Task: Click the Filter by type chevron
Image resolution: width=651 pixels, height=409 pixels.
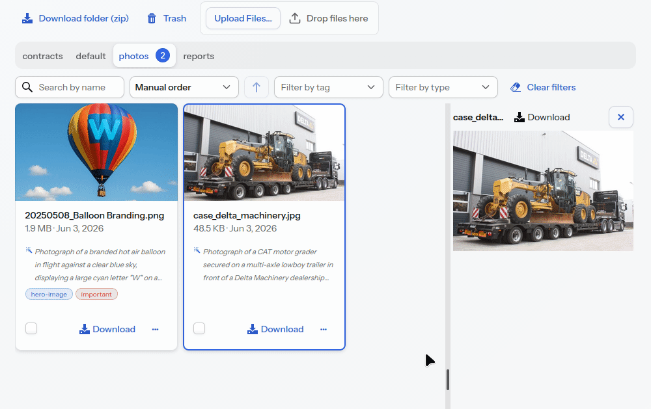Action: tap(486, 87)
